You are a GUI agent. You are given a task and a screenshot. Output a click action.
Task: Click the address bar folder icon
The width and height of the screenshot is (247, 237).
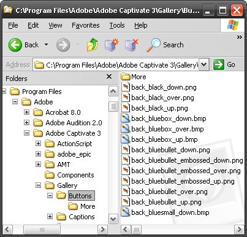coord(39,65)
